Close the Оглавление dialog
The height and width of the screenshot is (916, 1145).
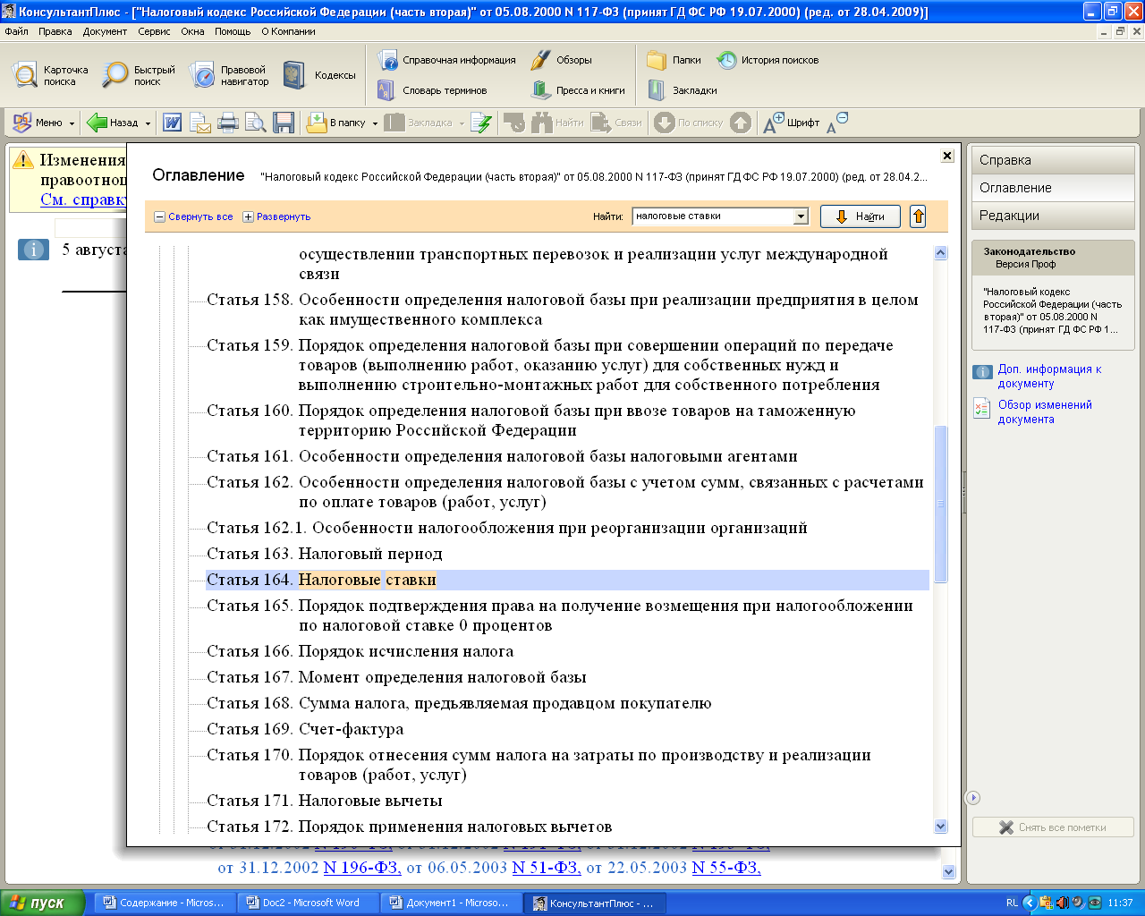[x=947, y=156]
